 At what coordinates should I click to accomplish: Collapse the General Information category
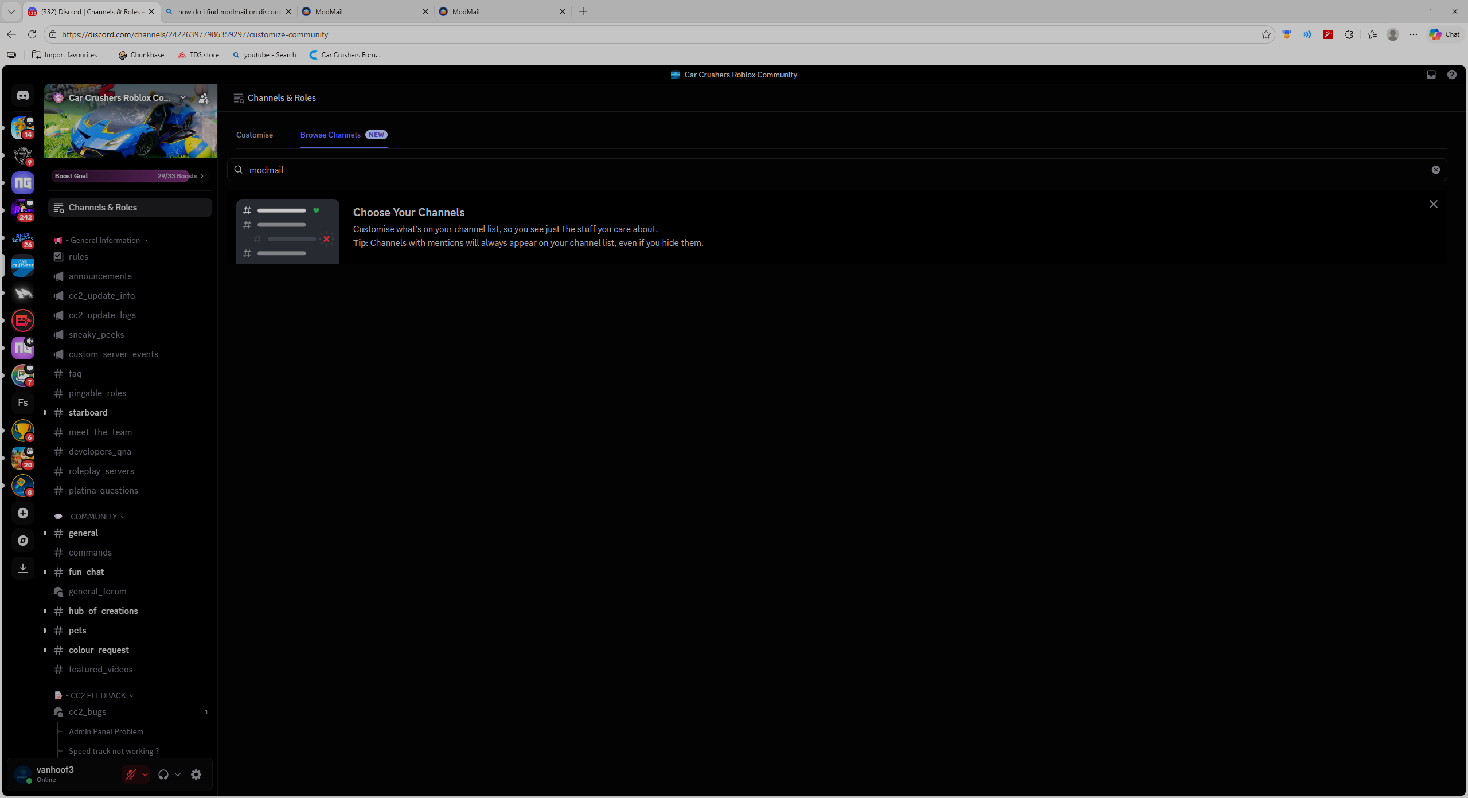[105, 240]
